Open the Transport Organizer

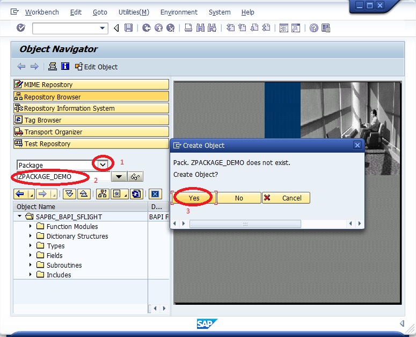pyautogui.click(x=91, y=132)
